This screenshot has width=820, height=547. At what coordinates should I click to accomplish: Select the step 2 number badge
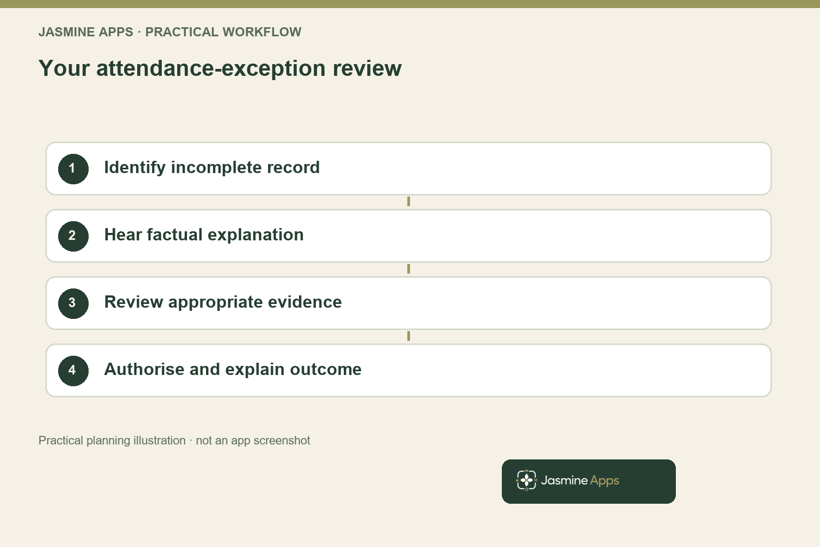click(73, 236)
